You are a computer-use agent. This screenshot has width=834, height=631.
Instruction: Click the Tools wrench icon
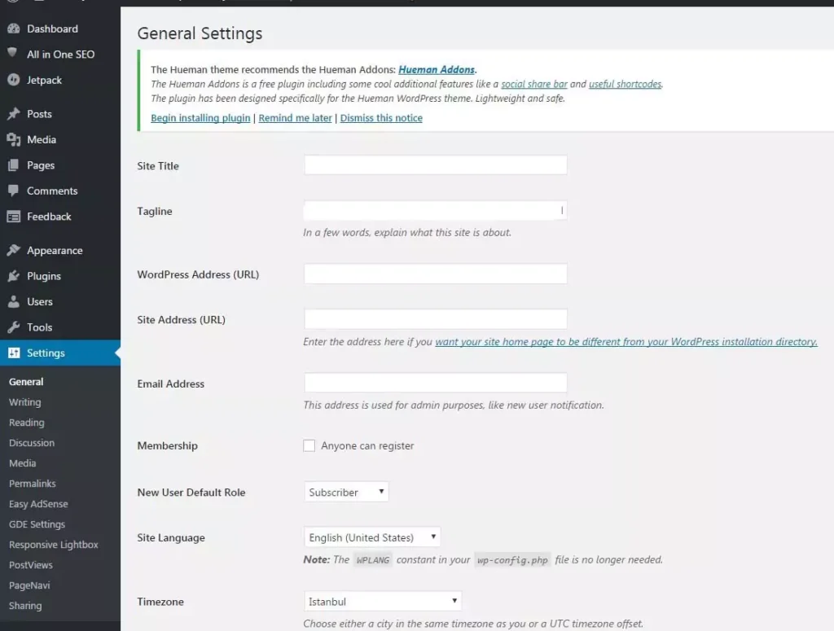[13, 327]
